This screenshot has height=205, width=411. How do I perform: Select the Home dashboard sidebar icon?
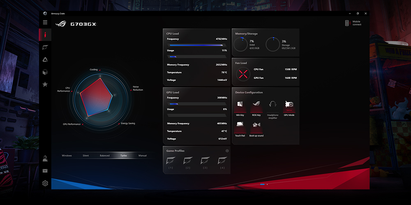[45, 35]
